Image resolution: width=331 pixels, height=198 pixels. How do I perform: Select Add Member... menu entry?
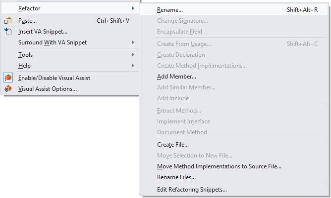[176, 77]
